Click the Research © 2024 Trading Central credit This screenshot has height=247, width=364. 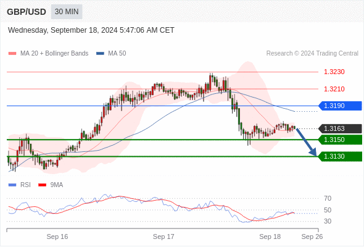click(x=312, y=54)
